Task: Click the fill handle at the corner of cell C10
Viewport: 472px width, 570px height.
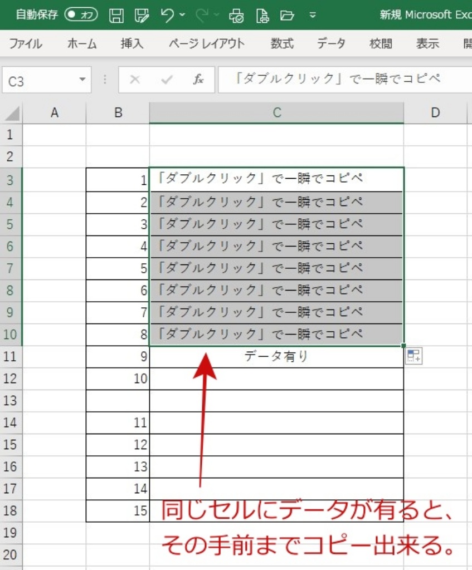Action: click(403, 346)
